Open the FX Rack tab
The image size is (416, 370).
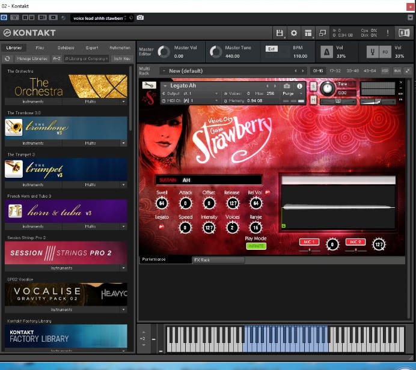pos(218,260)
